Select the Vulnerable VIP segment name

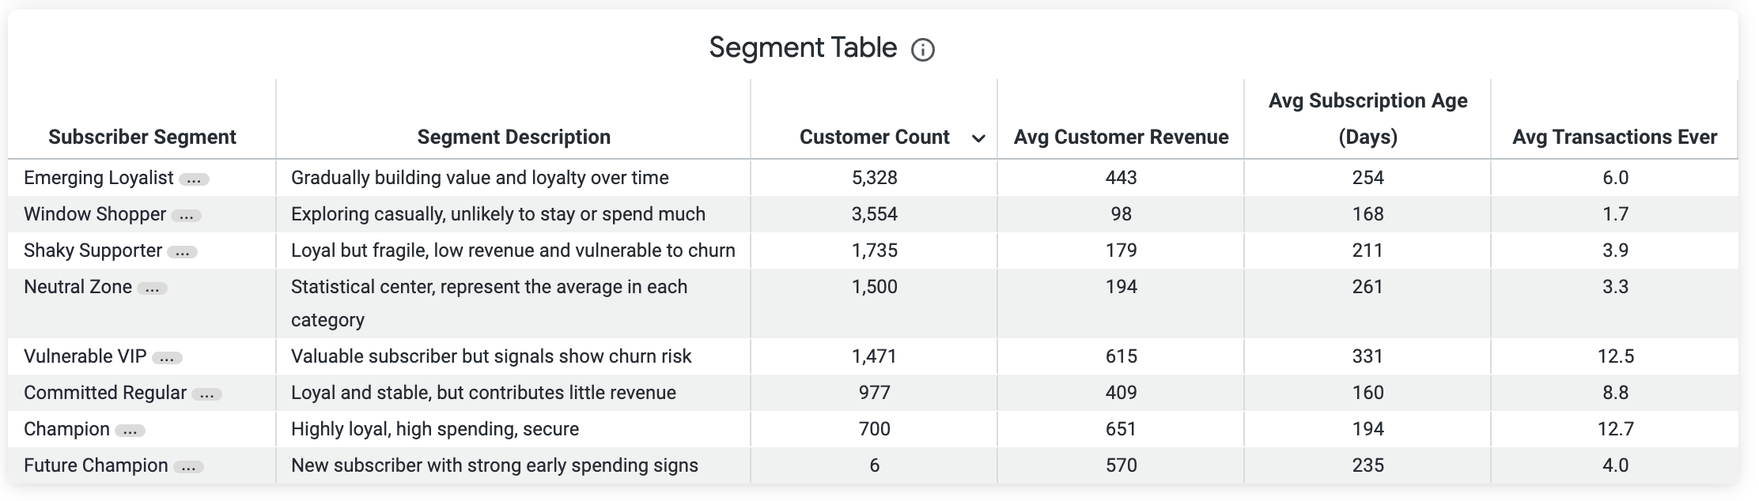(x=85, y=356)
